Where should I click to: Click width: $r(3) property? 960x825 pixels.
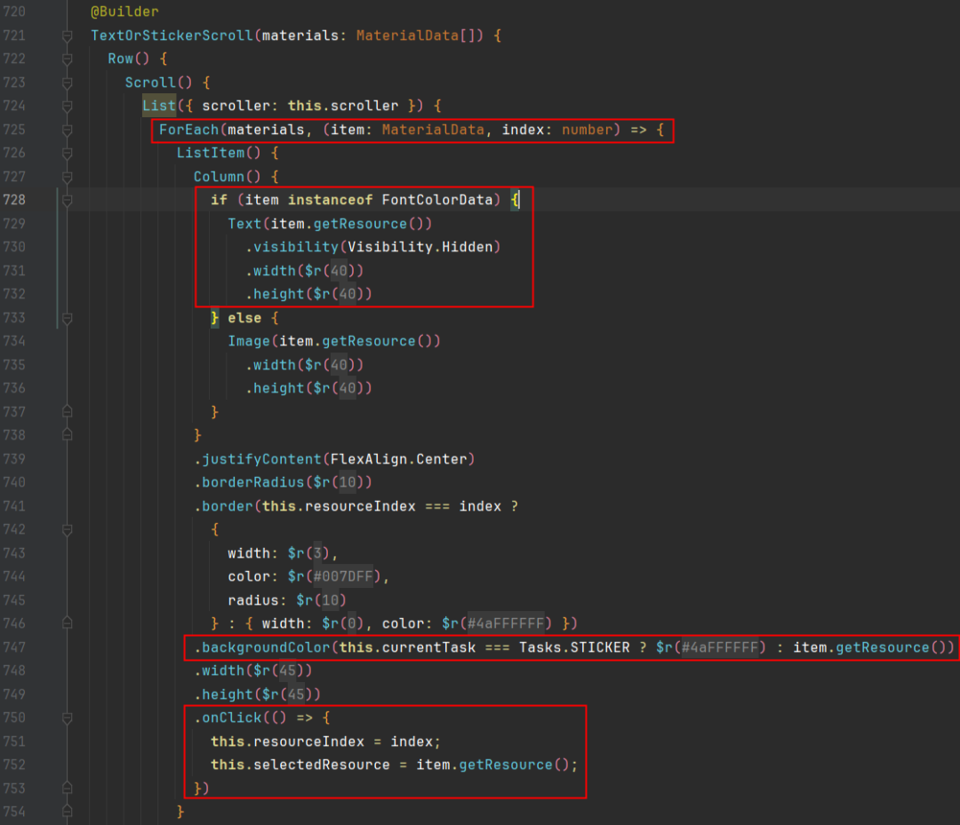278,553
